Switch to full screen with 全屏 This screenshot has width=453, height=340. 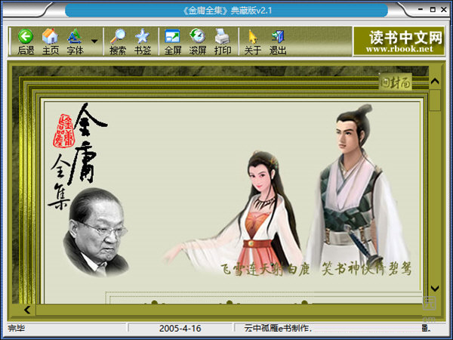(x=173, y=42)
